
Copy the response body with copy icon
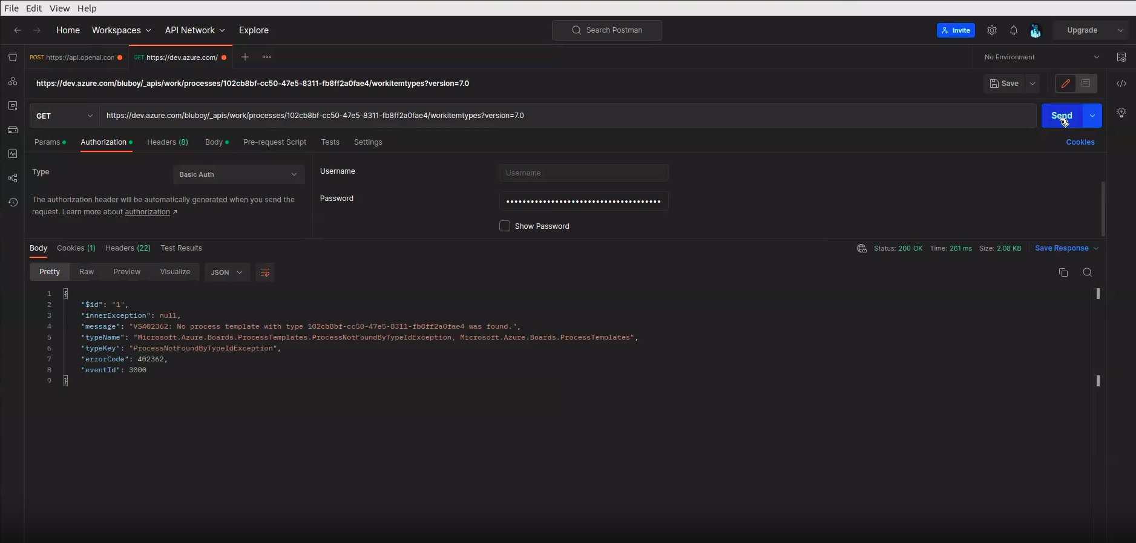(x=1063, y=272)
